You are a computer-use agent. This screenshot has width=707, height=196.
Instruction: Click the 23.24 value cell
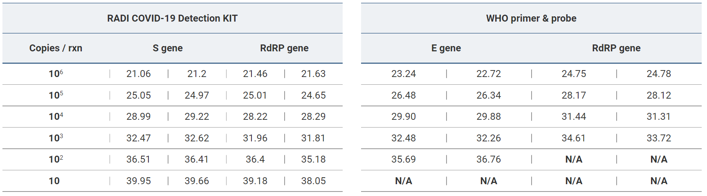coord(403,74)
